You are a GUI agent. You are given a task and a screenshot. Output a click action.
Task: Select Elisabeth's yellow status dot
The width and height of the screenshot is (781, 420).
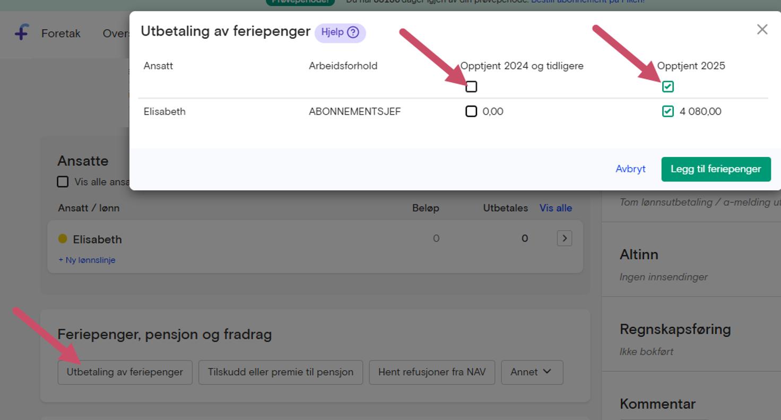(63, 239)
